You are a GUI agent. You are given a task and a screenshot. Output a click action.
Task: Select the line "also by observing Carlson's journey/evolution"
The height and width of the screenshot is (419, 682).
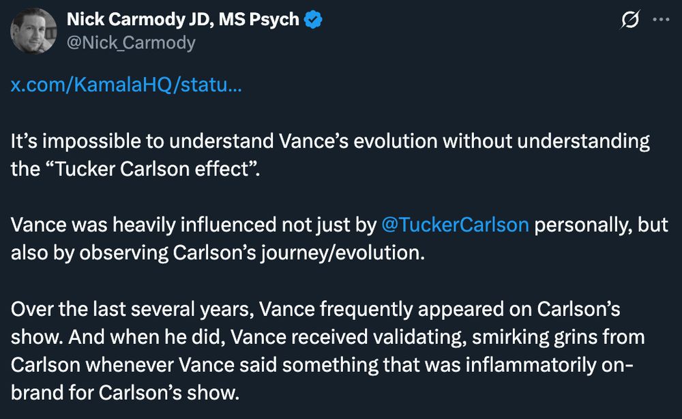point(218,252)
